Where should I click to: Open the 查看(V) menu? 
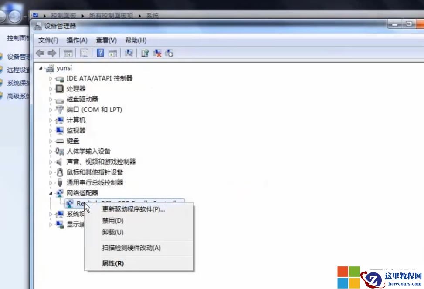(105, 40)
